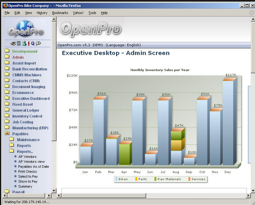255x205 pixels.
Task: Click the December $117K bar
Action: pyautogui.click(x=229, y=121)
